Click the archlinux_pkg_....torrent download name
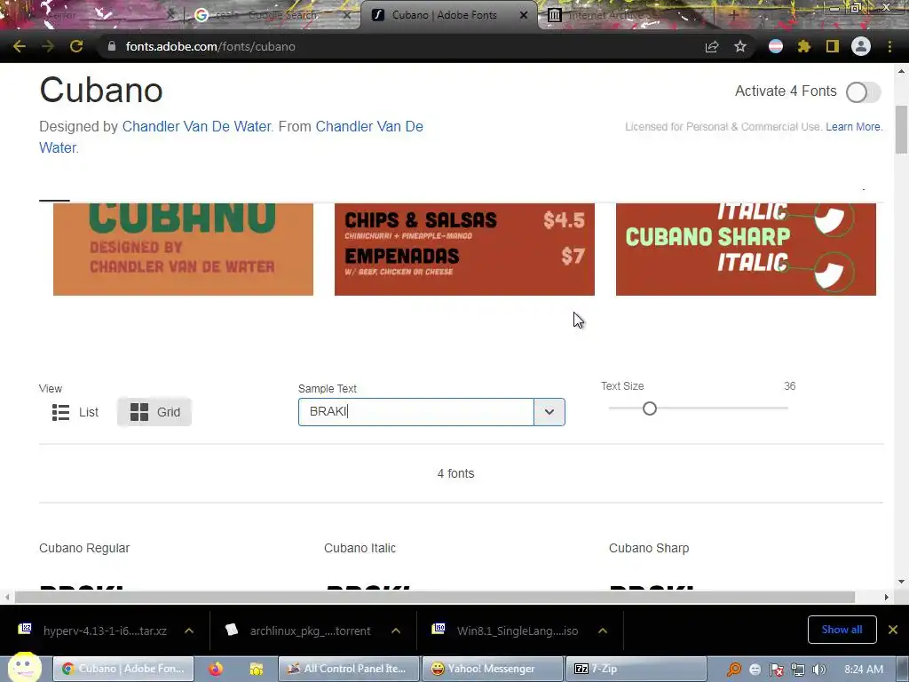Viewport: 909px width, 682px height. coord(310,630)
